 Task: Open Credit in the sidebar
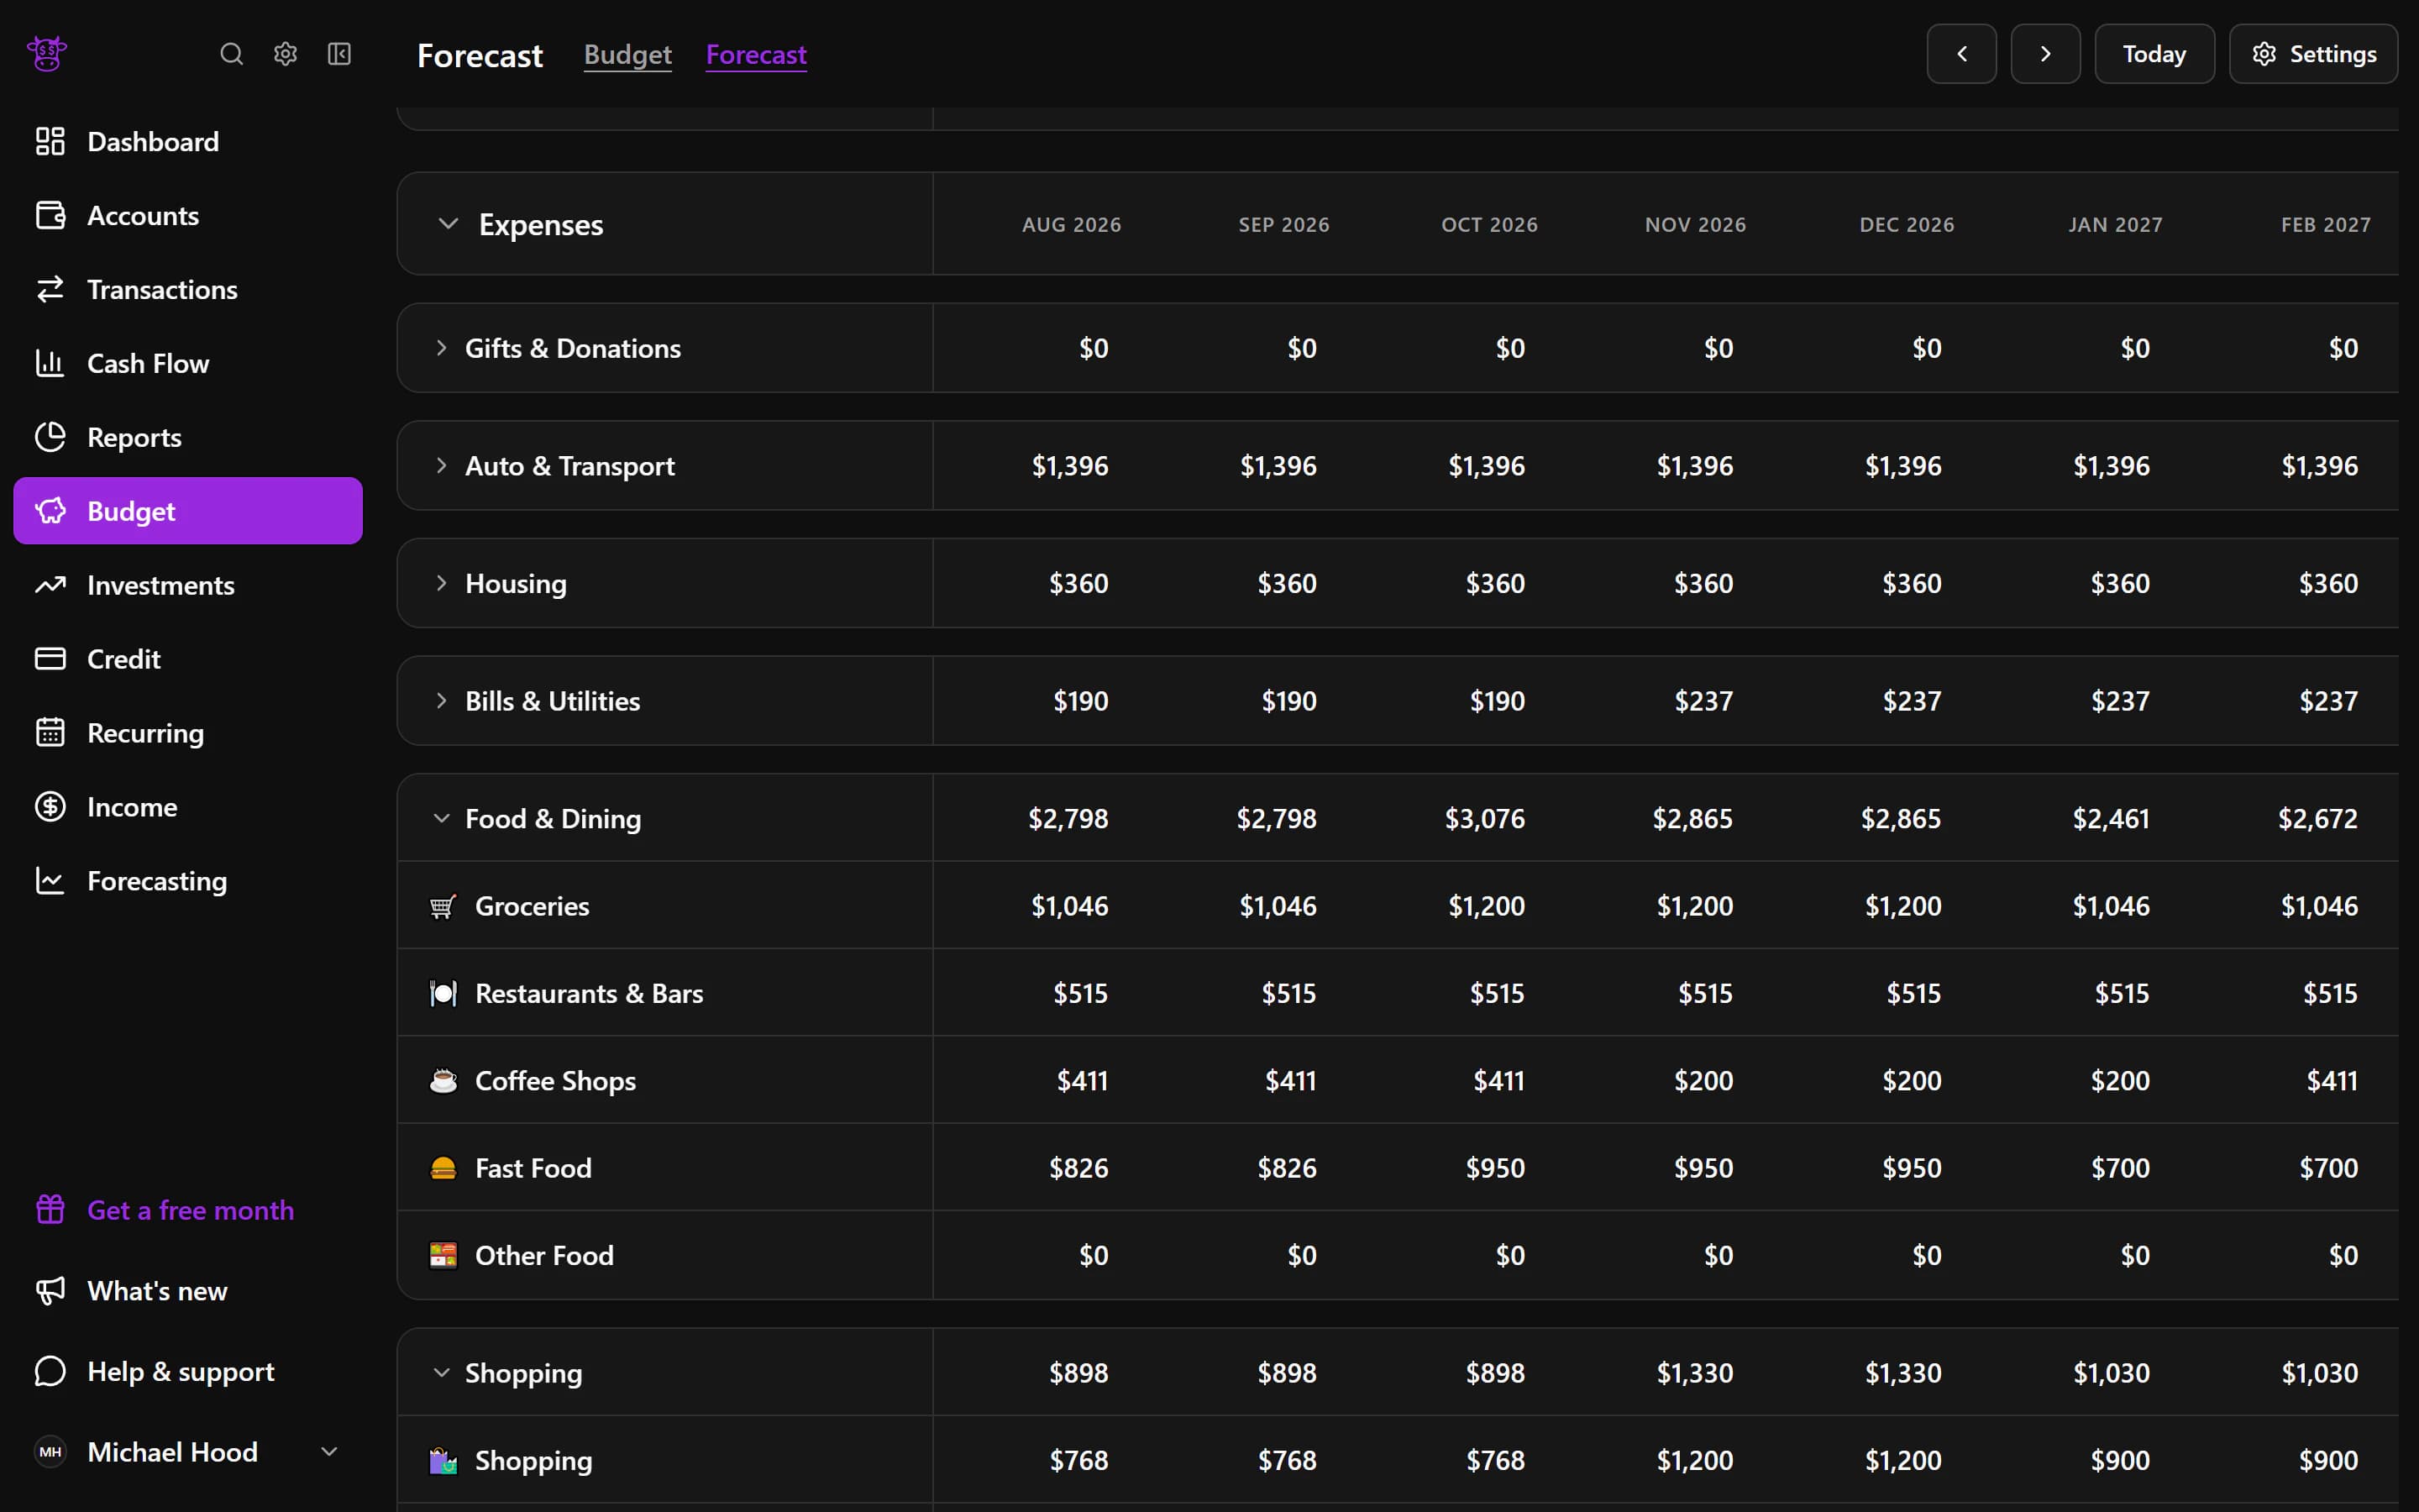point(188,659)
